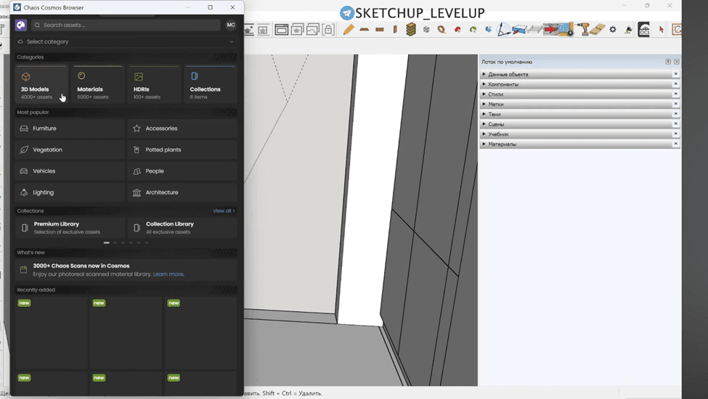Click the wooden board icon in the toolbar

(364, 30)
